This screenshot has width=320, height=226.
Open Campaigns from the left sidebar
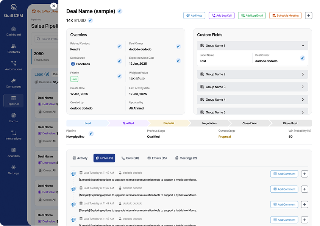tap(14, 83)
